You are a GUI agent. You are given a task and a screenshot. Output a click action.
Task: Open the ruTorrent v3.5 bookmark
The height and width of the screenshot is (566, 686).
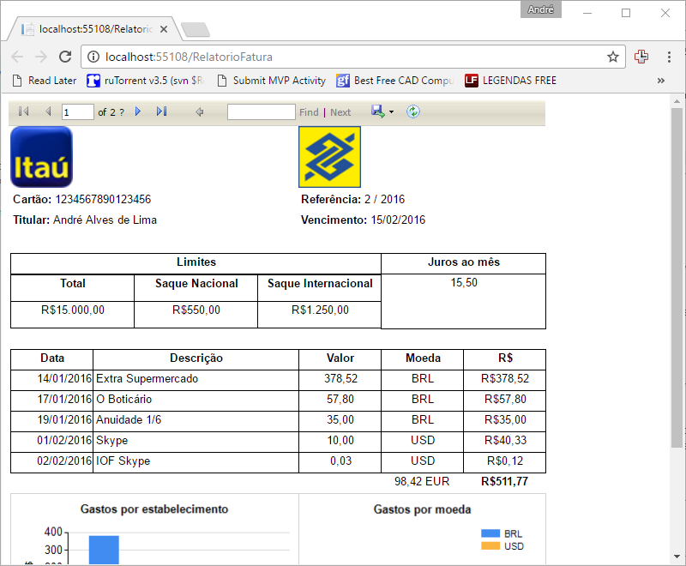click(145, 81)
